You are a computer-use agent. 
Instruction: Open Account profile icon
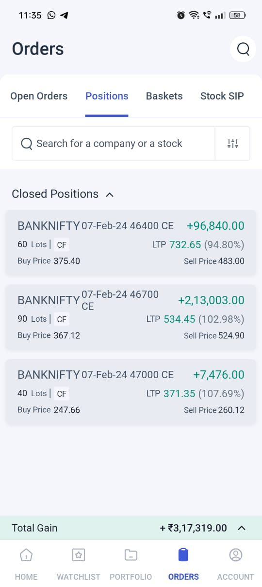click(236, 555)
